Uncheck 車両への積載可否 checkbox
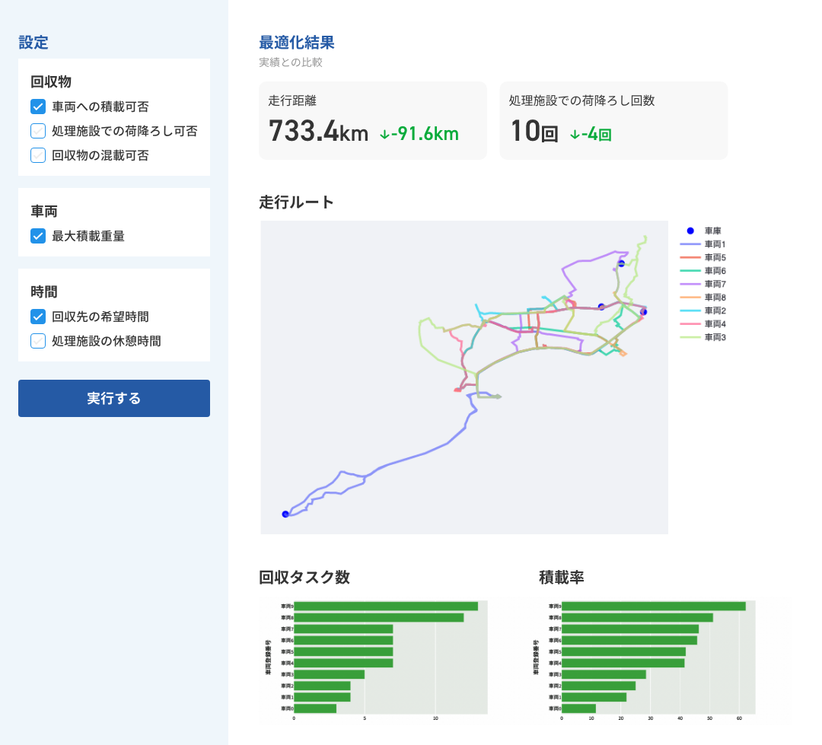822x745 pixels. point(38,107)
